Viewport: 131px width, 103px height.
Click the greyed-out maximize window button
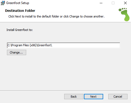(113, 3)
